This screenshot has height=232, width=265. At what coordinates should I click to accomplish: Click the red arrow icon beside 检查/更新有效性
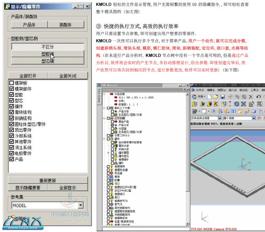pos(112,221)
